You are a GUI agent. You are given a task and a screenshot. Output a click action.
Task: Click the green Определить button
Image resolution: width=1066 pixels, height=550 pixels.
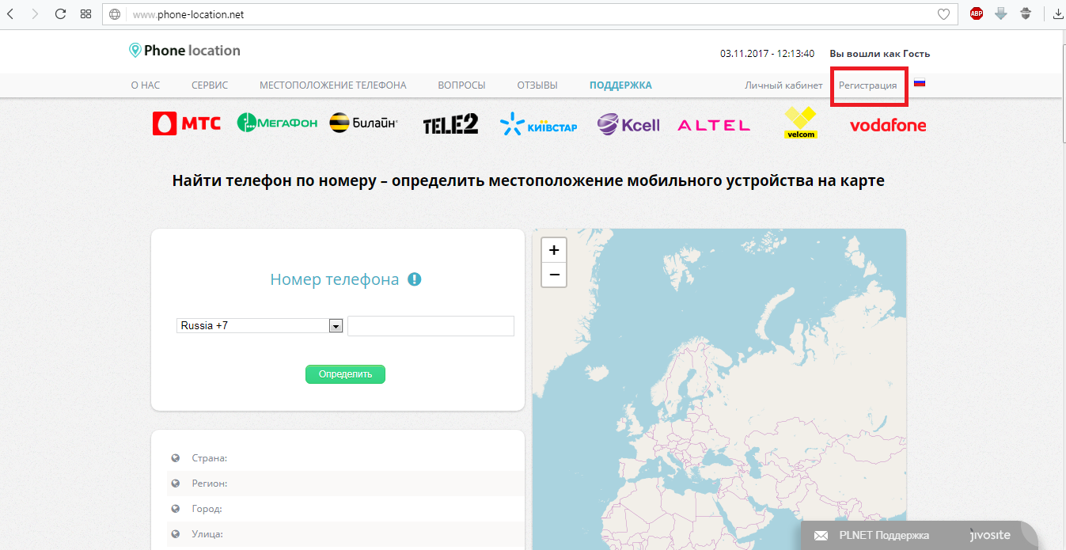click(345, 374)
